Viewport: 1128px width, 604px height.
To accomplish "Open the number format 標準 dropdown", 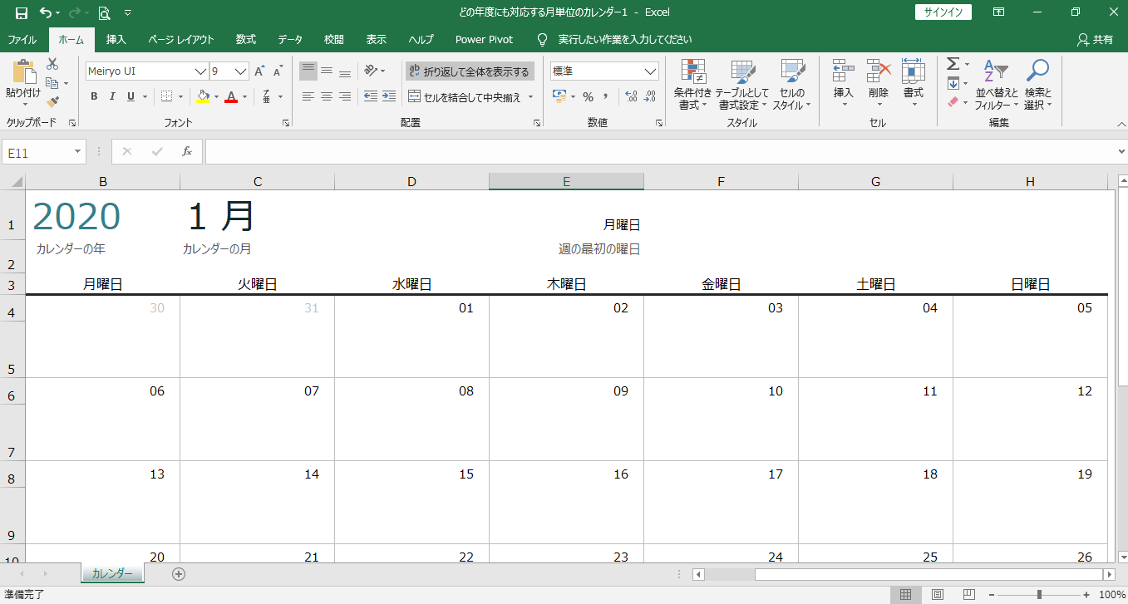I will coord(651,71).
